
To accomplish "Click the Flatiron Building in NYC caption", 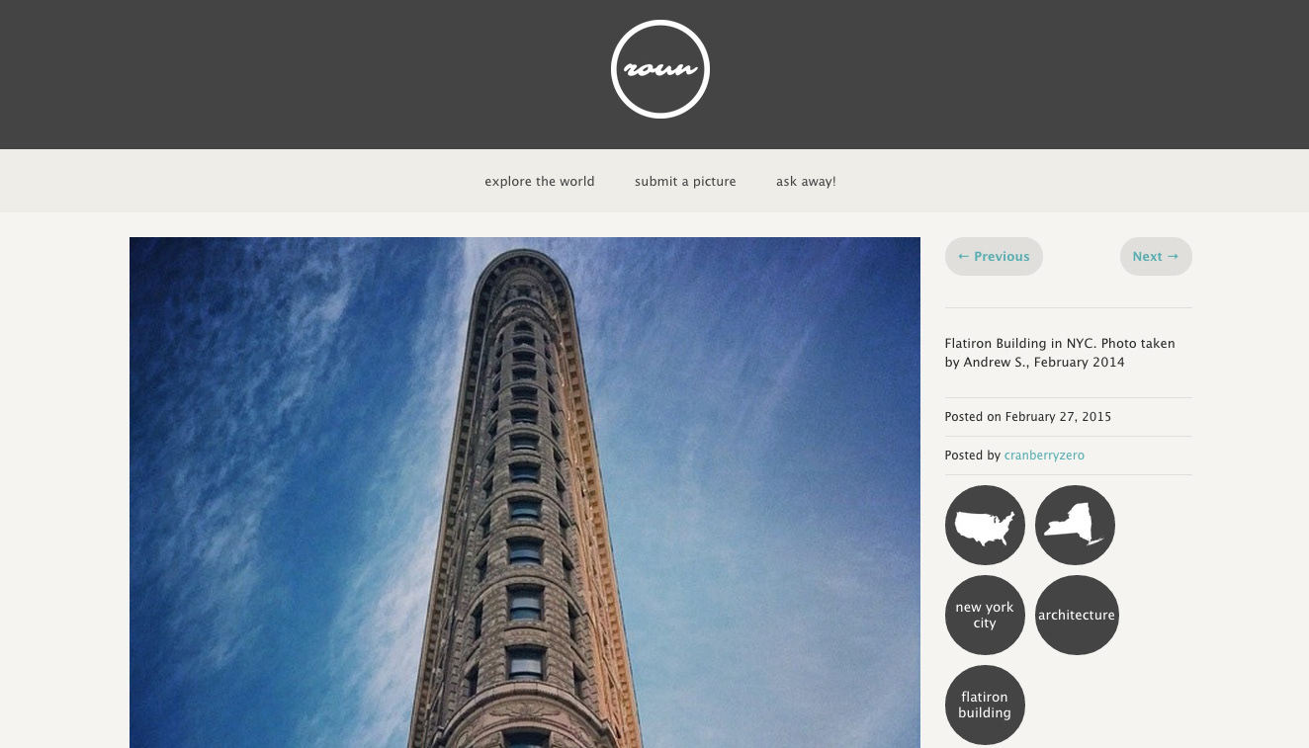I will coord(1060,353).
